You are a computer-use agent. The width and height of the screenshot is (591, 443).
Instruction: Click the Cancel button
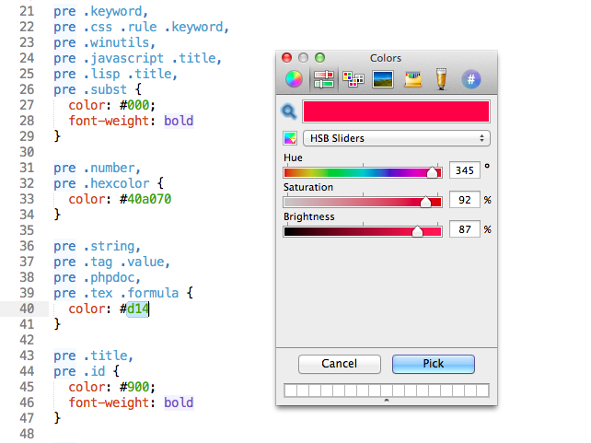pyautogui.click(x=339, y=364)
